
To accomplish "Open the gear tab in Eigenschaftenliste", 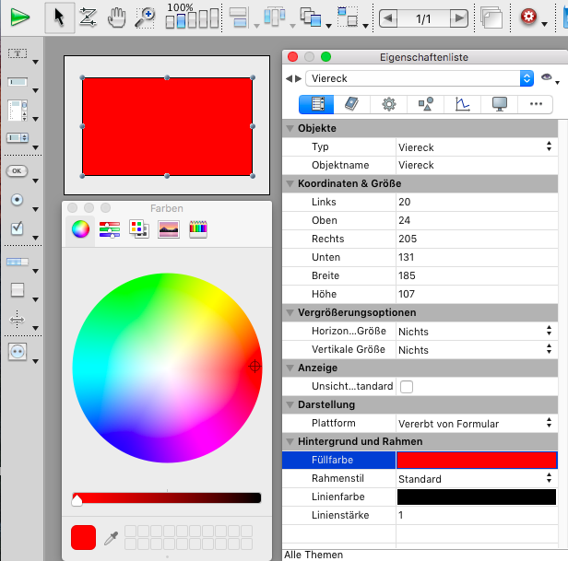I will (x=389, y=104).
